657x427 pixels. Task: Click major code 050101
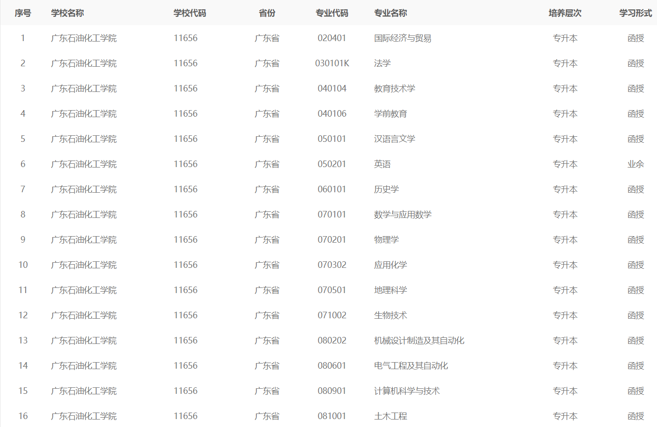pyautogui.click(x=332, y=139)
